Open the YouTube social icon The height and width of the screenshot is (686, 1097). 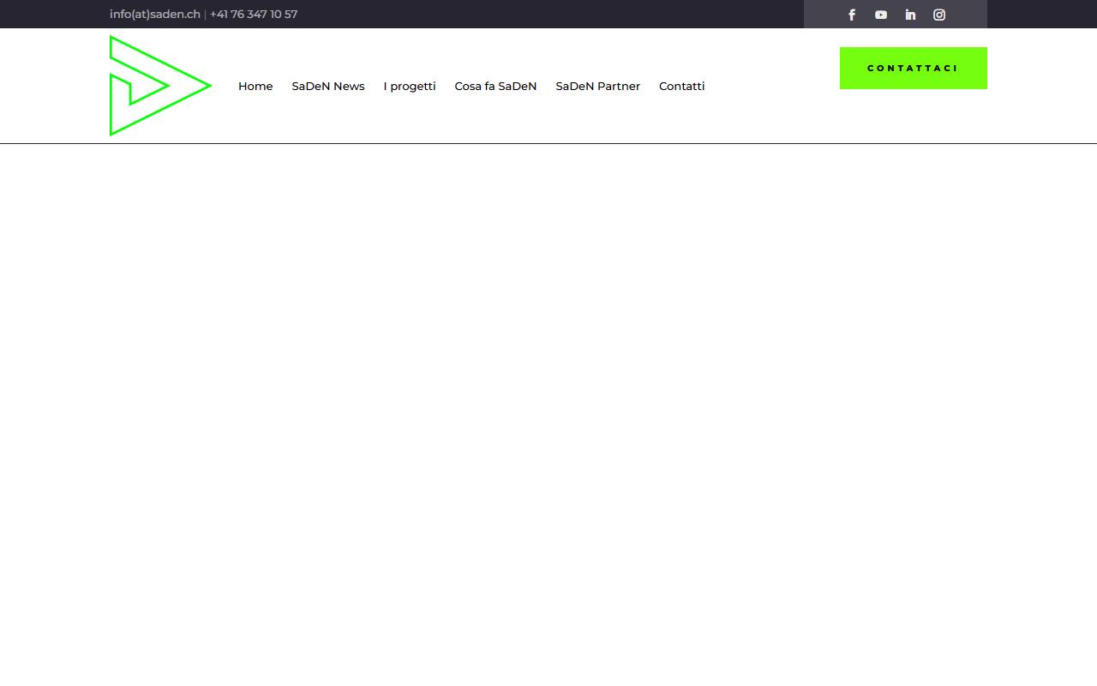tap(881, 15)
